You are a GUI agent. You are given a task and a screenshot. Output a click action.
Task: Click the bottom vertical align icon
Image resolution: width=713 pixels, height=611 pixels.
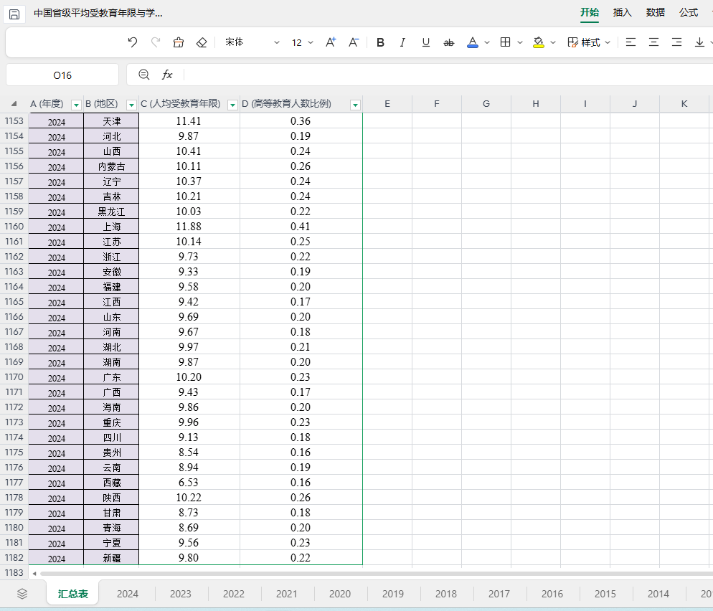coord(699,42)
